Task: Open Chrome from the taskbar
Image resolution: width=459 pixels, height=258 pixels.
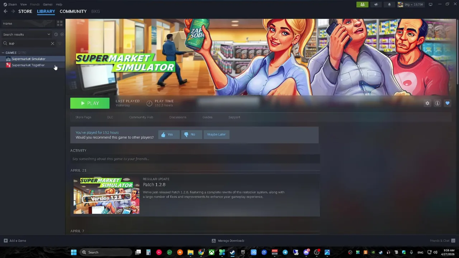Action: pyautogui.click(x=201, y=252)
